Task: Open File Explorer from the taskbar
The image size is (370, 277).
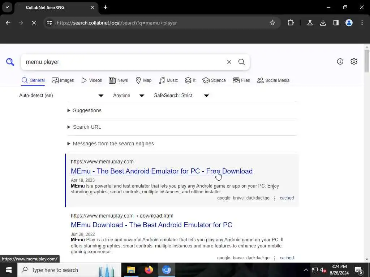Action: pos(131,270)
